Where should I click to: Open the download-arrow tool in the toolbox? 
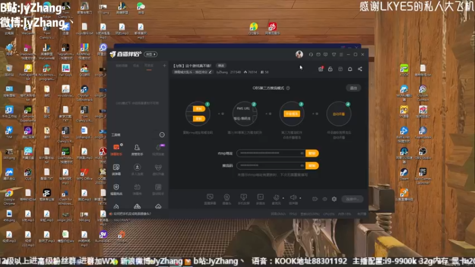pyautogui.click(x=137, y=170)
